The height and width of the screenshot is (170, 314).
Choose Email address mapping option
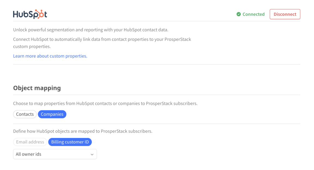30,142
